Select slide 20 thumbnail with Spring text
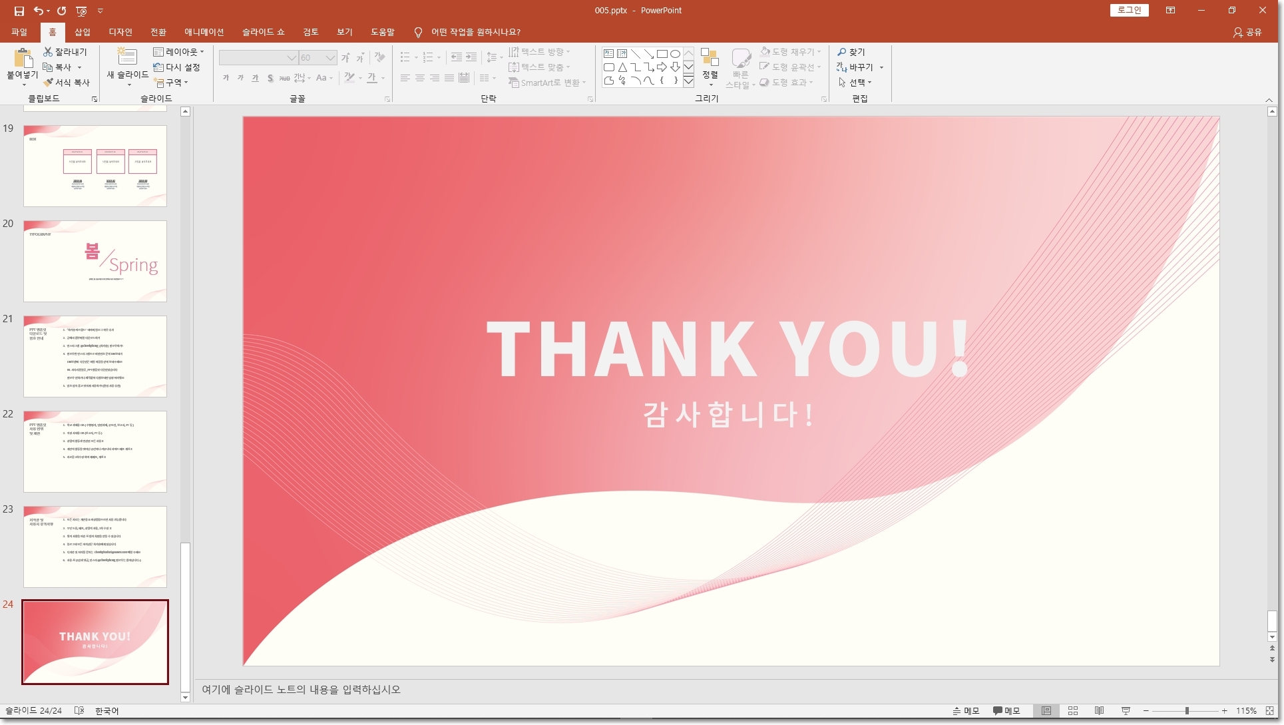 click(x=95, y=261)
